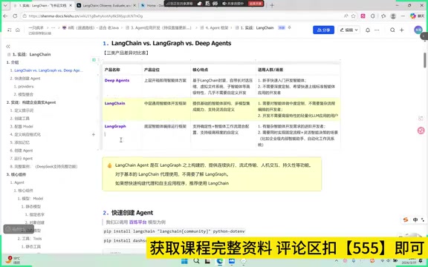The image size is (428, 267).
Task: Open the browser favorites icon
Action: 383,16
